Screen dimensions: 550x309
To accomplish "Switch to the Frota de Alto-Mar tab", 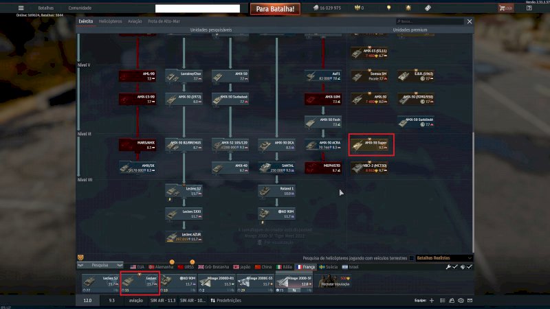I will pos(164,21).
